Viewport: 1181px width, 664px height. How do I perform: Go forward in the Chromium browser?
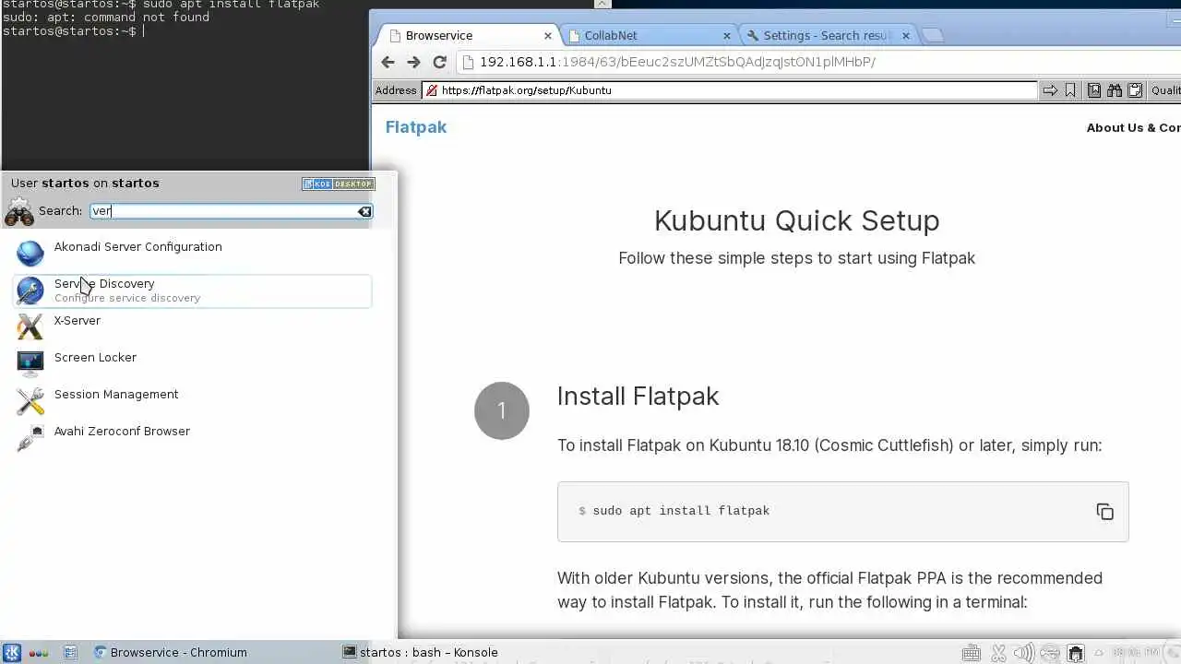(413, 62)
